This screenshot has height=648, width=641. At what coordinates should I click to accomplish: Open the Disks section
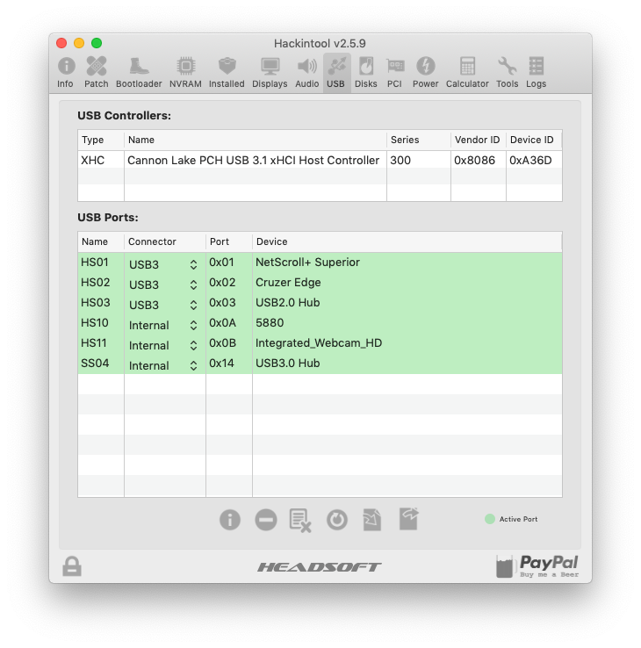tap(366, 73)
